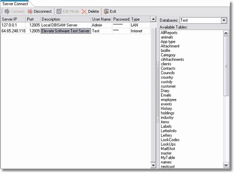This screenshot has width=234, height=173.
Task: Select the holdings table
Action: point(167,113)
